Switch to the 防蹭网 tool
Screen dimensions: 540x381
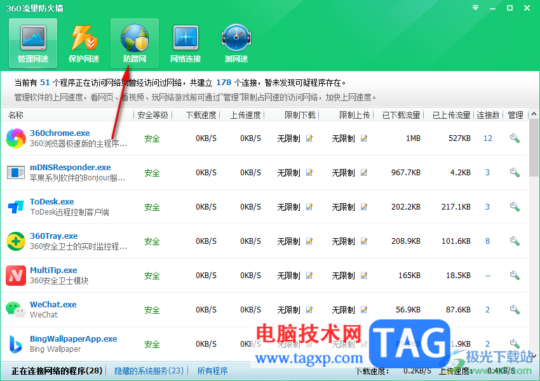pos(134,43)
